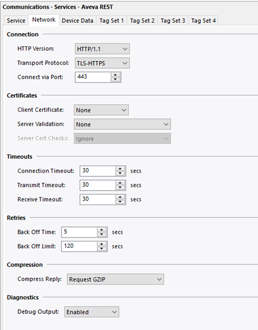Open the Tag Set 1 tab
This screenshot has width=258, height=330.
point(112,21)
